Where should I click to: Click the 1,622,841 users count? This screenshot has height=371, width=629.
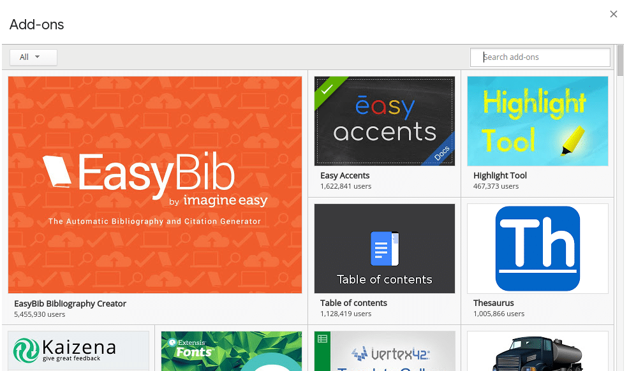346,186
